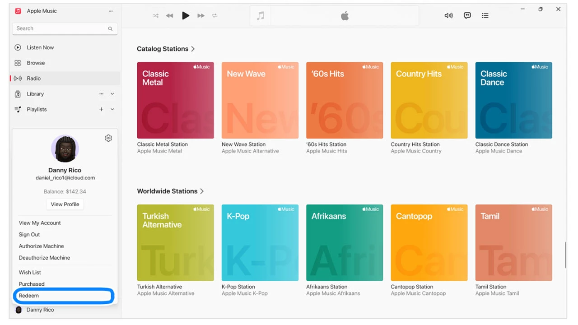The width and height of the screenshot is (578, 325).
Task: Open the Turkish Alternative station tile
Action: point(175,243)
